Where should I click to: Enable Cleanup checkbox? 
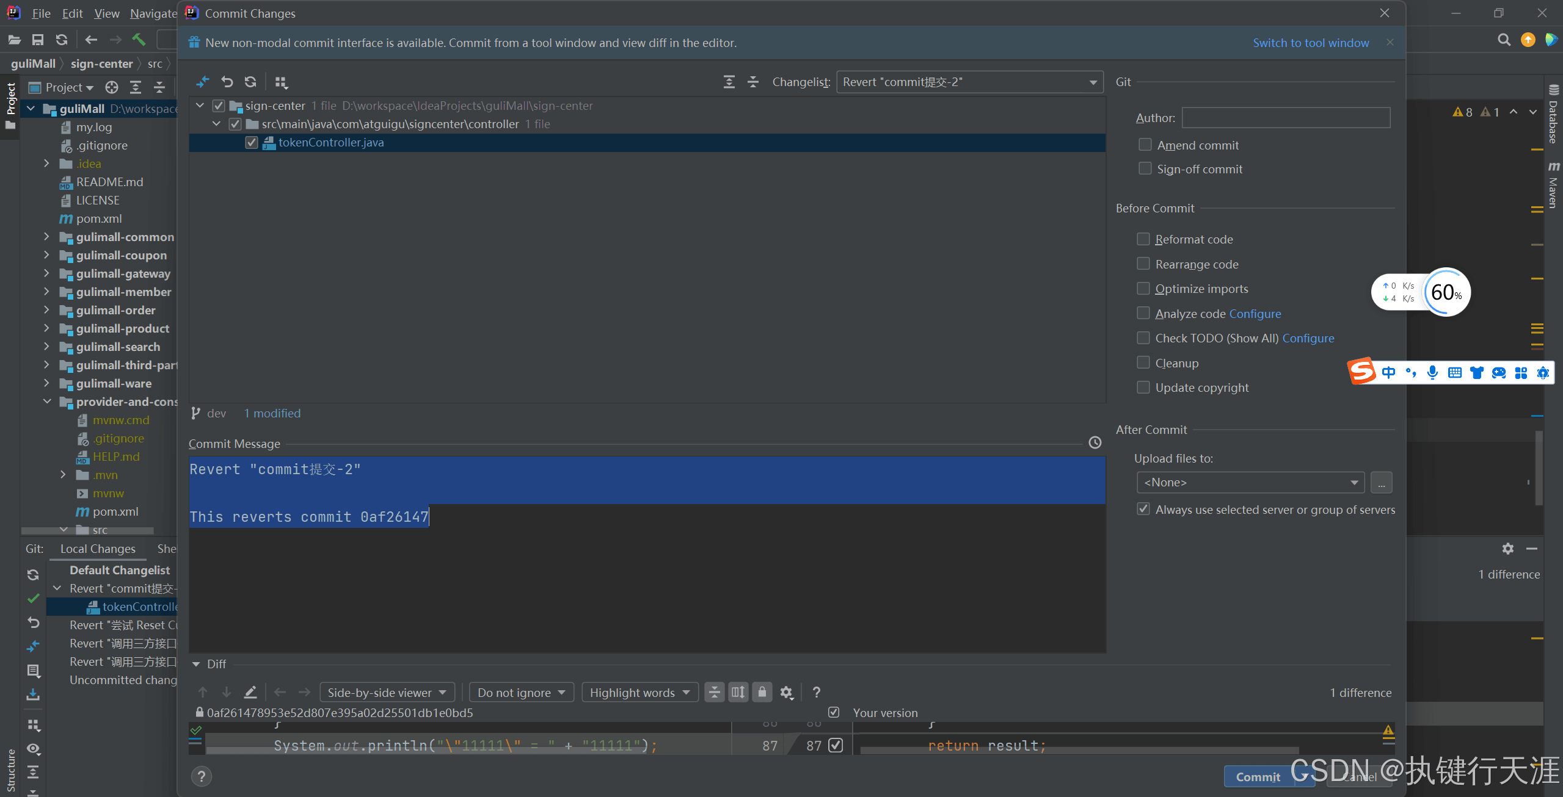pos(1143,362)
